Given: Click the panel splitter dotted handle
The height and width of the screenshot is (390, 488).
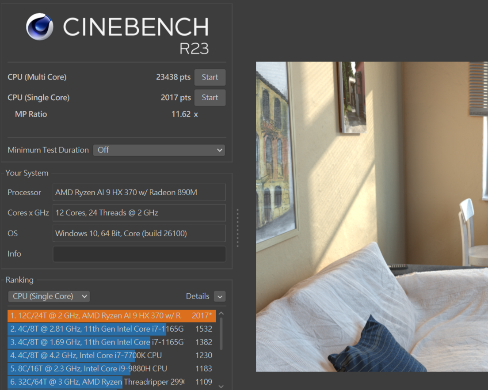Looking at the screenshot, I should pos(237,228).
